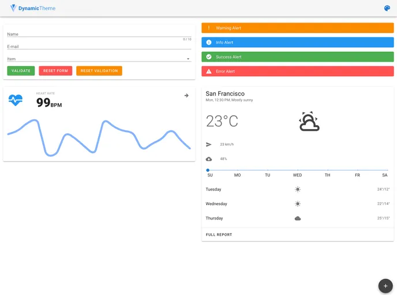Click the Success Alert banner
This screenshot has width=397, height=295.
[298, 56]
